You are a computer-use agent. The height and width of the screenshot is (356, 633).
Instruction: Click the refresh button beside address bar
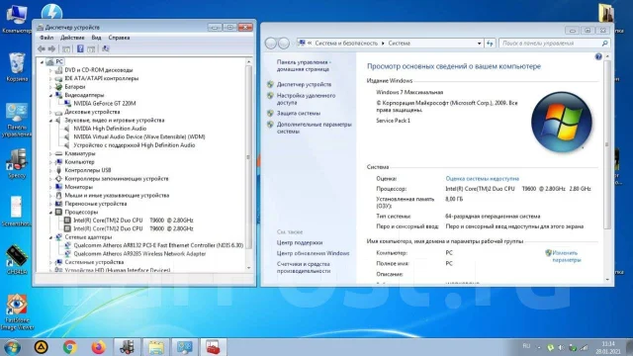490,44
